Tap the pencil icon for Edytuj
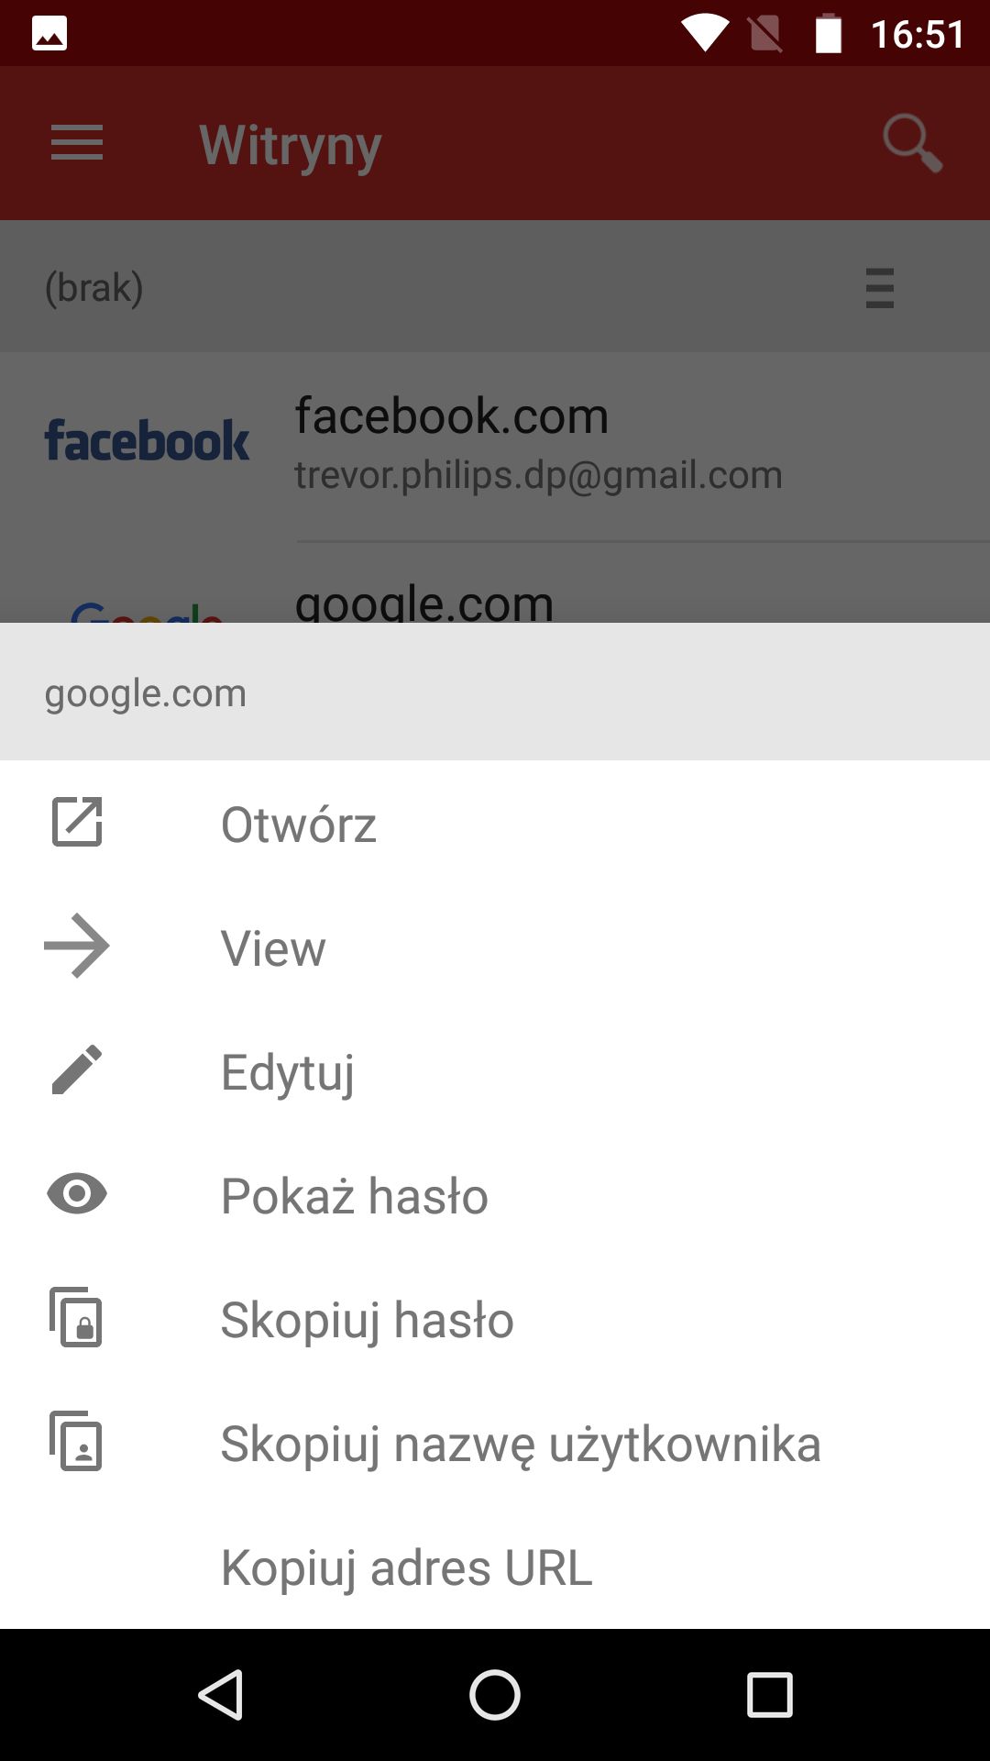 pos(77,1069)
